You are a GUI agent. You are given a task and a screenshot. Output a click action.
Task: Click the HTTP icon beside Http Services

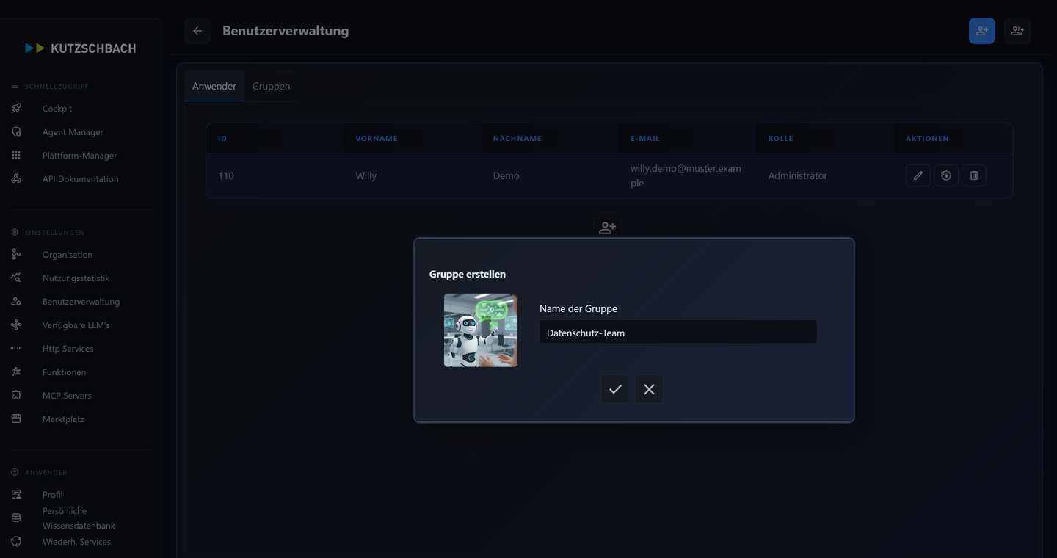coord(16,349)
